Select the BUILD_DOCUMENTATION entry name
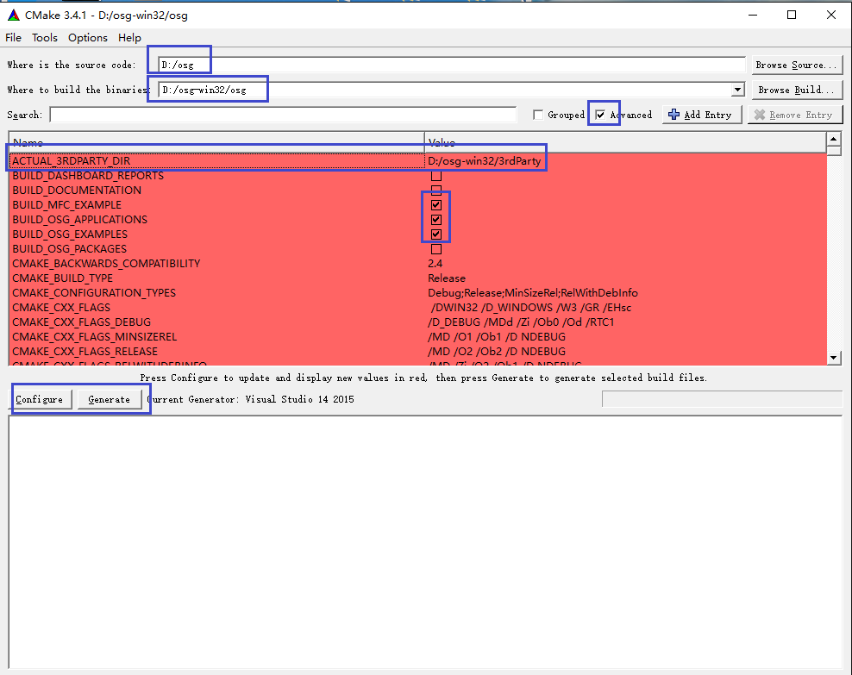This screenshot has width=852, height=675. [77, 190]
